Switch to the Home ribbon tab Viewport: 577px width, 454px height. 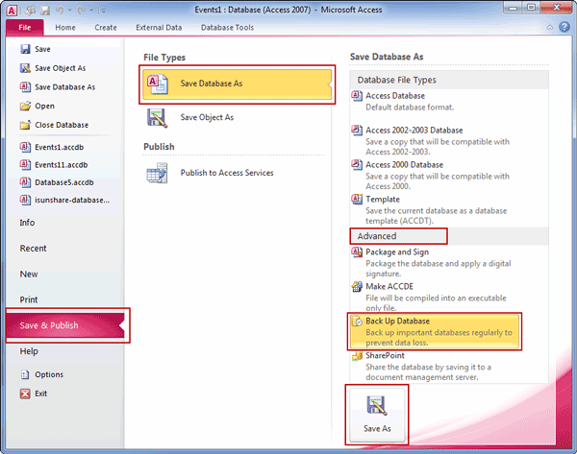pos(65,28)
